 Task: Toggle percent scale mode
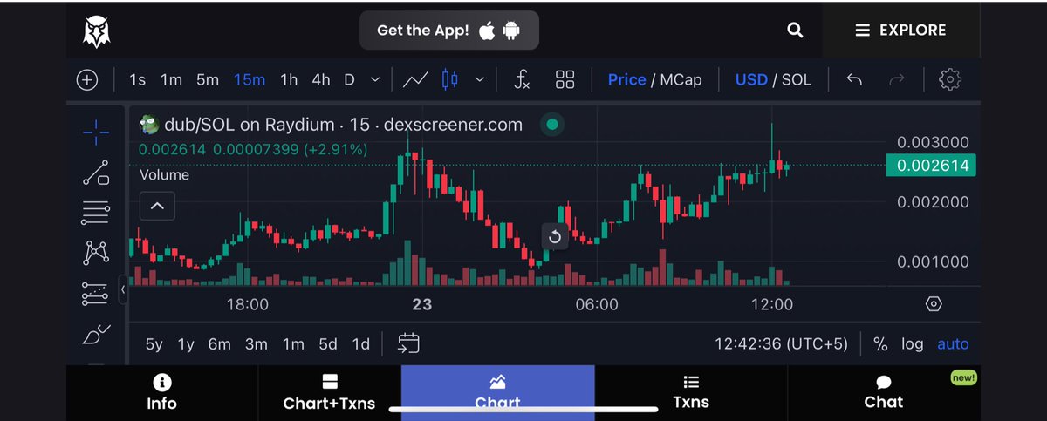coord(880,344)
